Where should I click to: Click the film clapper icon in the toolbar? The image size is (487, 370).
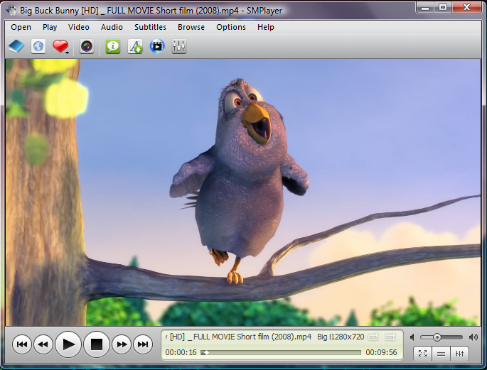pos(157,47)
